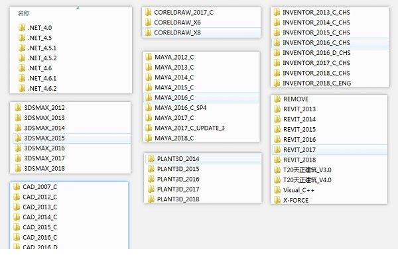Select the .NET_4.6.1 folder name
The image size is (398, 259).
point(42,78)
